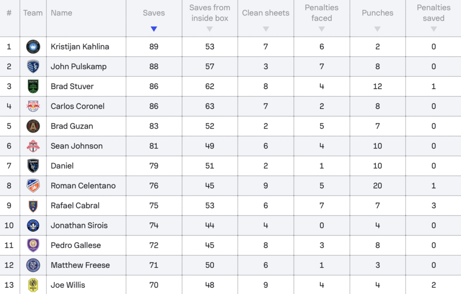Image resolution: width=461 pixels, height=294 pixels.
Task: Click the San Jose Quakes logo beside Daniel
Action: tap(33, 165)
